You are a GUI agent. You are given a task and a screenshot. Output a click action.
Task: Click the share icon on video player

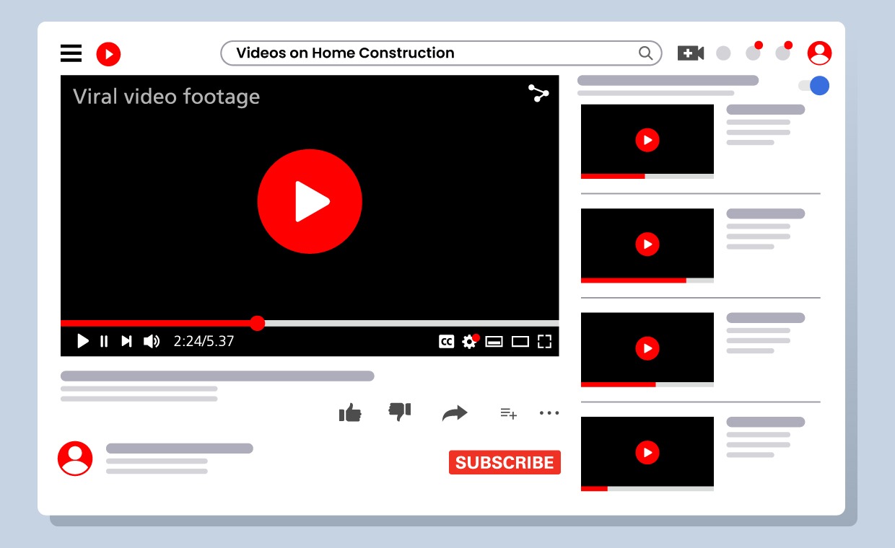click(x=538, y=94)
